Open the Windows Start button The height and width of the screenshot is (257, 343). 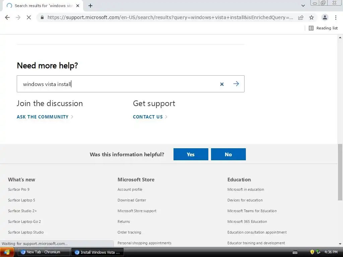(7, 252)
